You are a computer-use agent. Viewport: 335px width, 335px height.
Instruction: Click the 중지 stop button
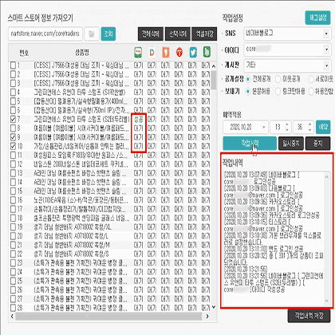[317, 144]
